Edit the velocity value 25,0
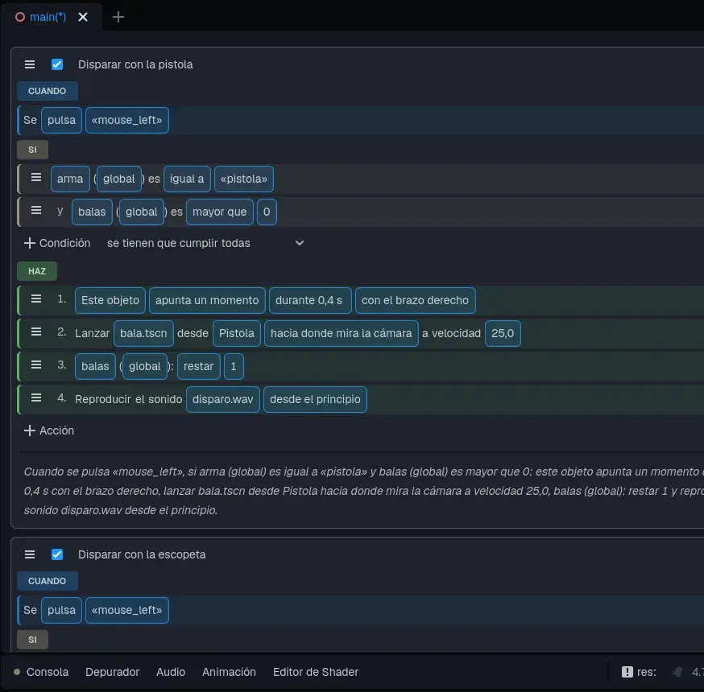The height and width of the screenshot is (692, 704). (x=503, y=333)
